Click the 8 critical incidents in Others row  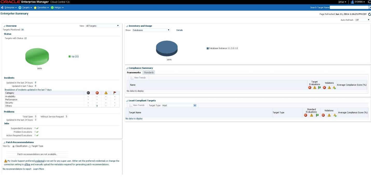point(97,106)
